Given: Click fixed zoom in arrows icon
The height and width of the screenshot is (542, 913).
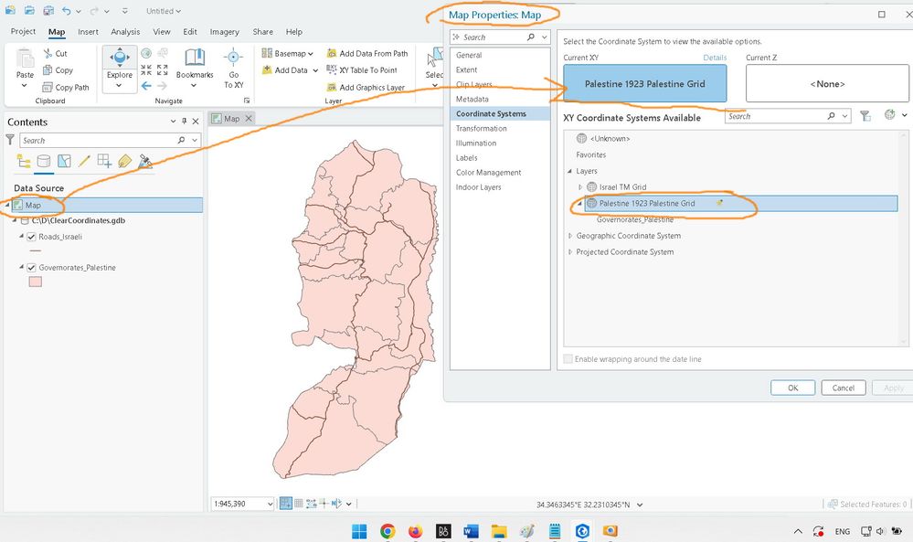Looking at the screenshot, I should click(146, 69).
